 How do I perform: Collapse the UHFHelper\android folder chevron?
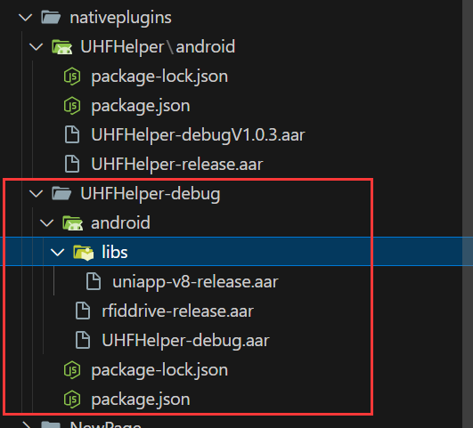pos(37,47)
